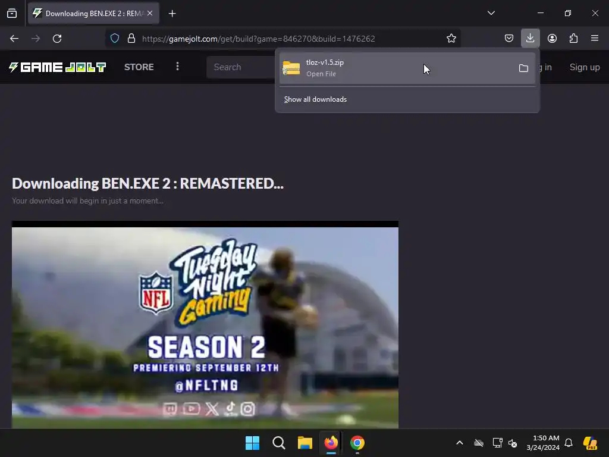Screen dimensions: 609x457
Task: Open Firefox View recent browsing icon
Action: [12, 13]
